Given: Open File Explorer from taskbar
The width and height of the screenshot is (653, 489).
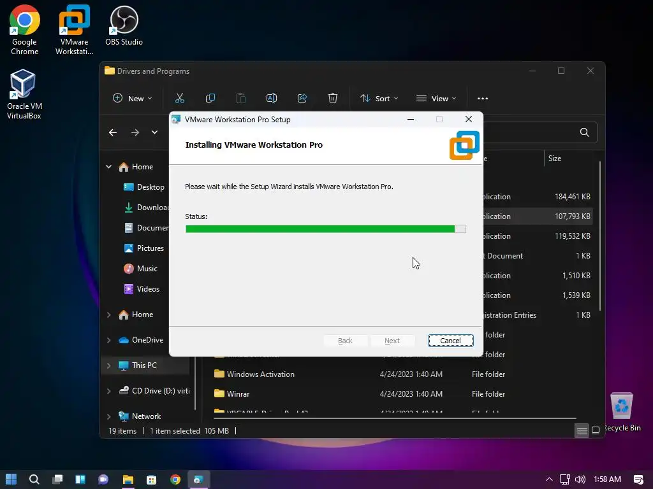Looking at the screenshot, I should (x=128, y=479).
